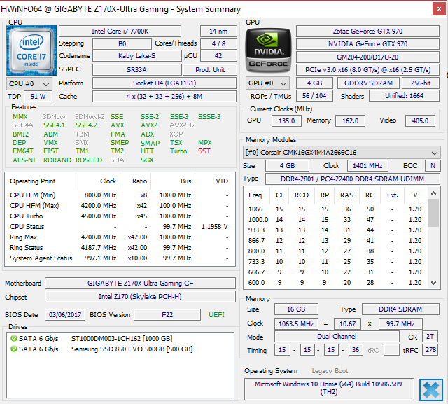Click the memory timings scrollbar up arrow
Viewport: 448px width, 404px height.
click(433, 194)
